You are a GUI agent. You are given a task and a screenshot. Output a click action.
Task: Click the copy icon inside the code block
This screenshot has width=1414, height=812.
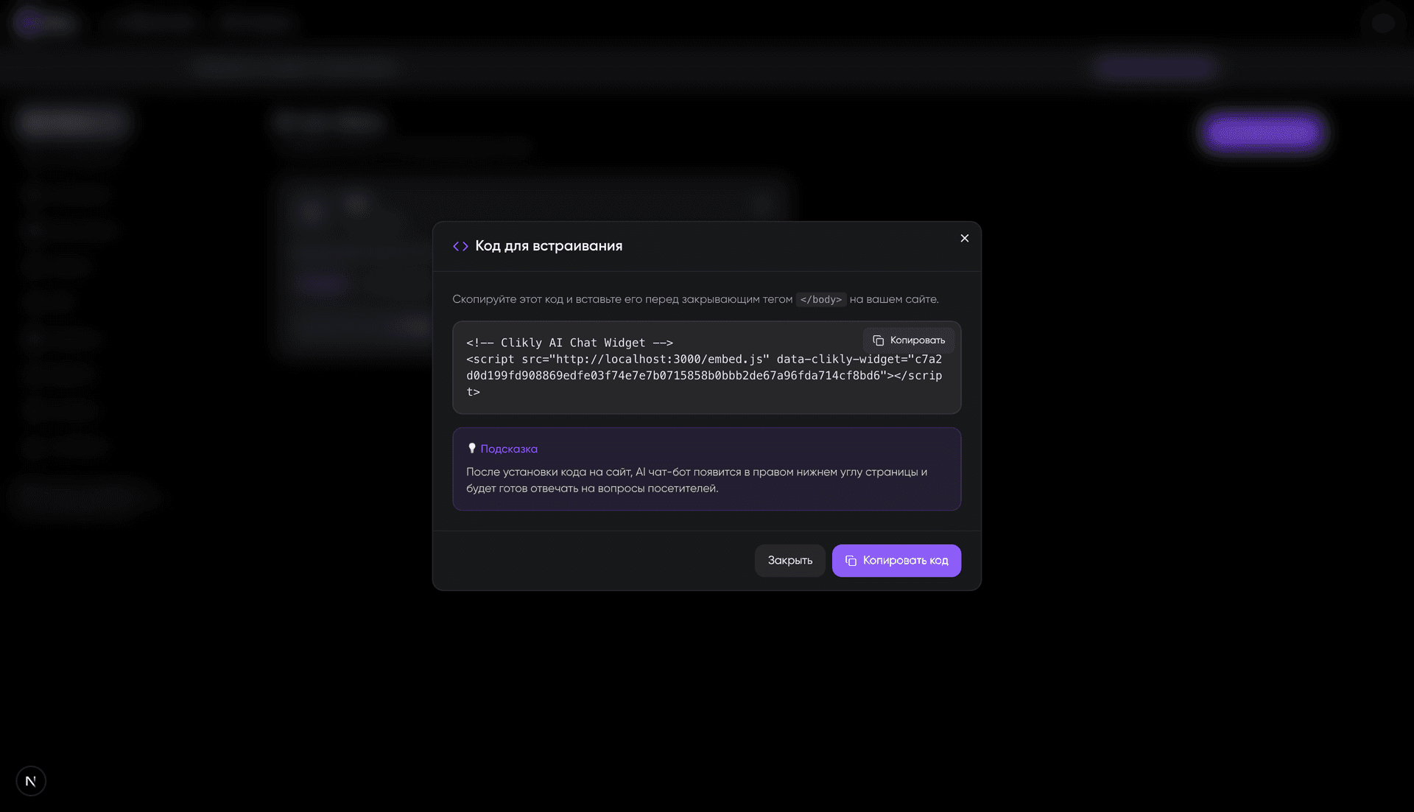coord(878,340)
